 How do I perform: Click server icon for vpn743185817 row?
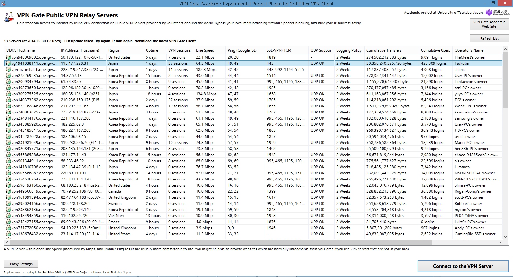point(8,130)
